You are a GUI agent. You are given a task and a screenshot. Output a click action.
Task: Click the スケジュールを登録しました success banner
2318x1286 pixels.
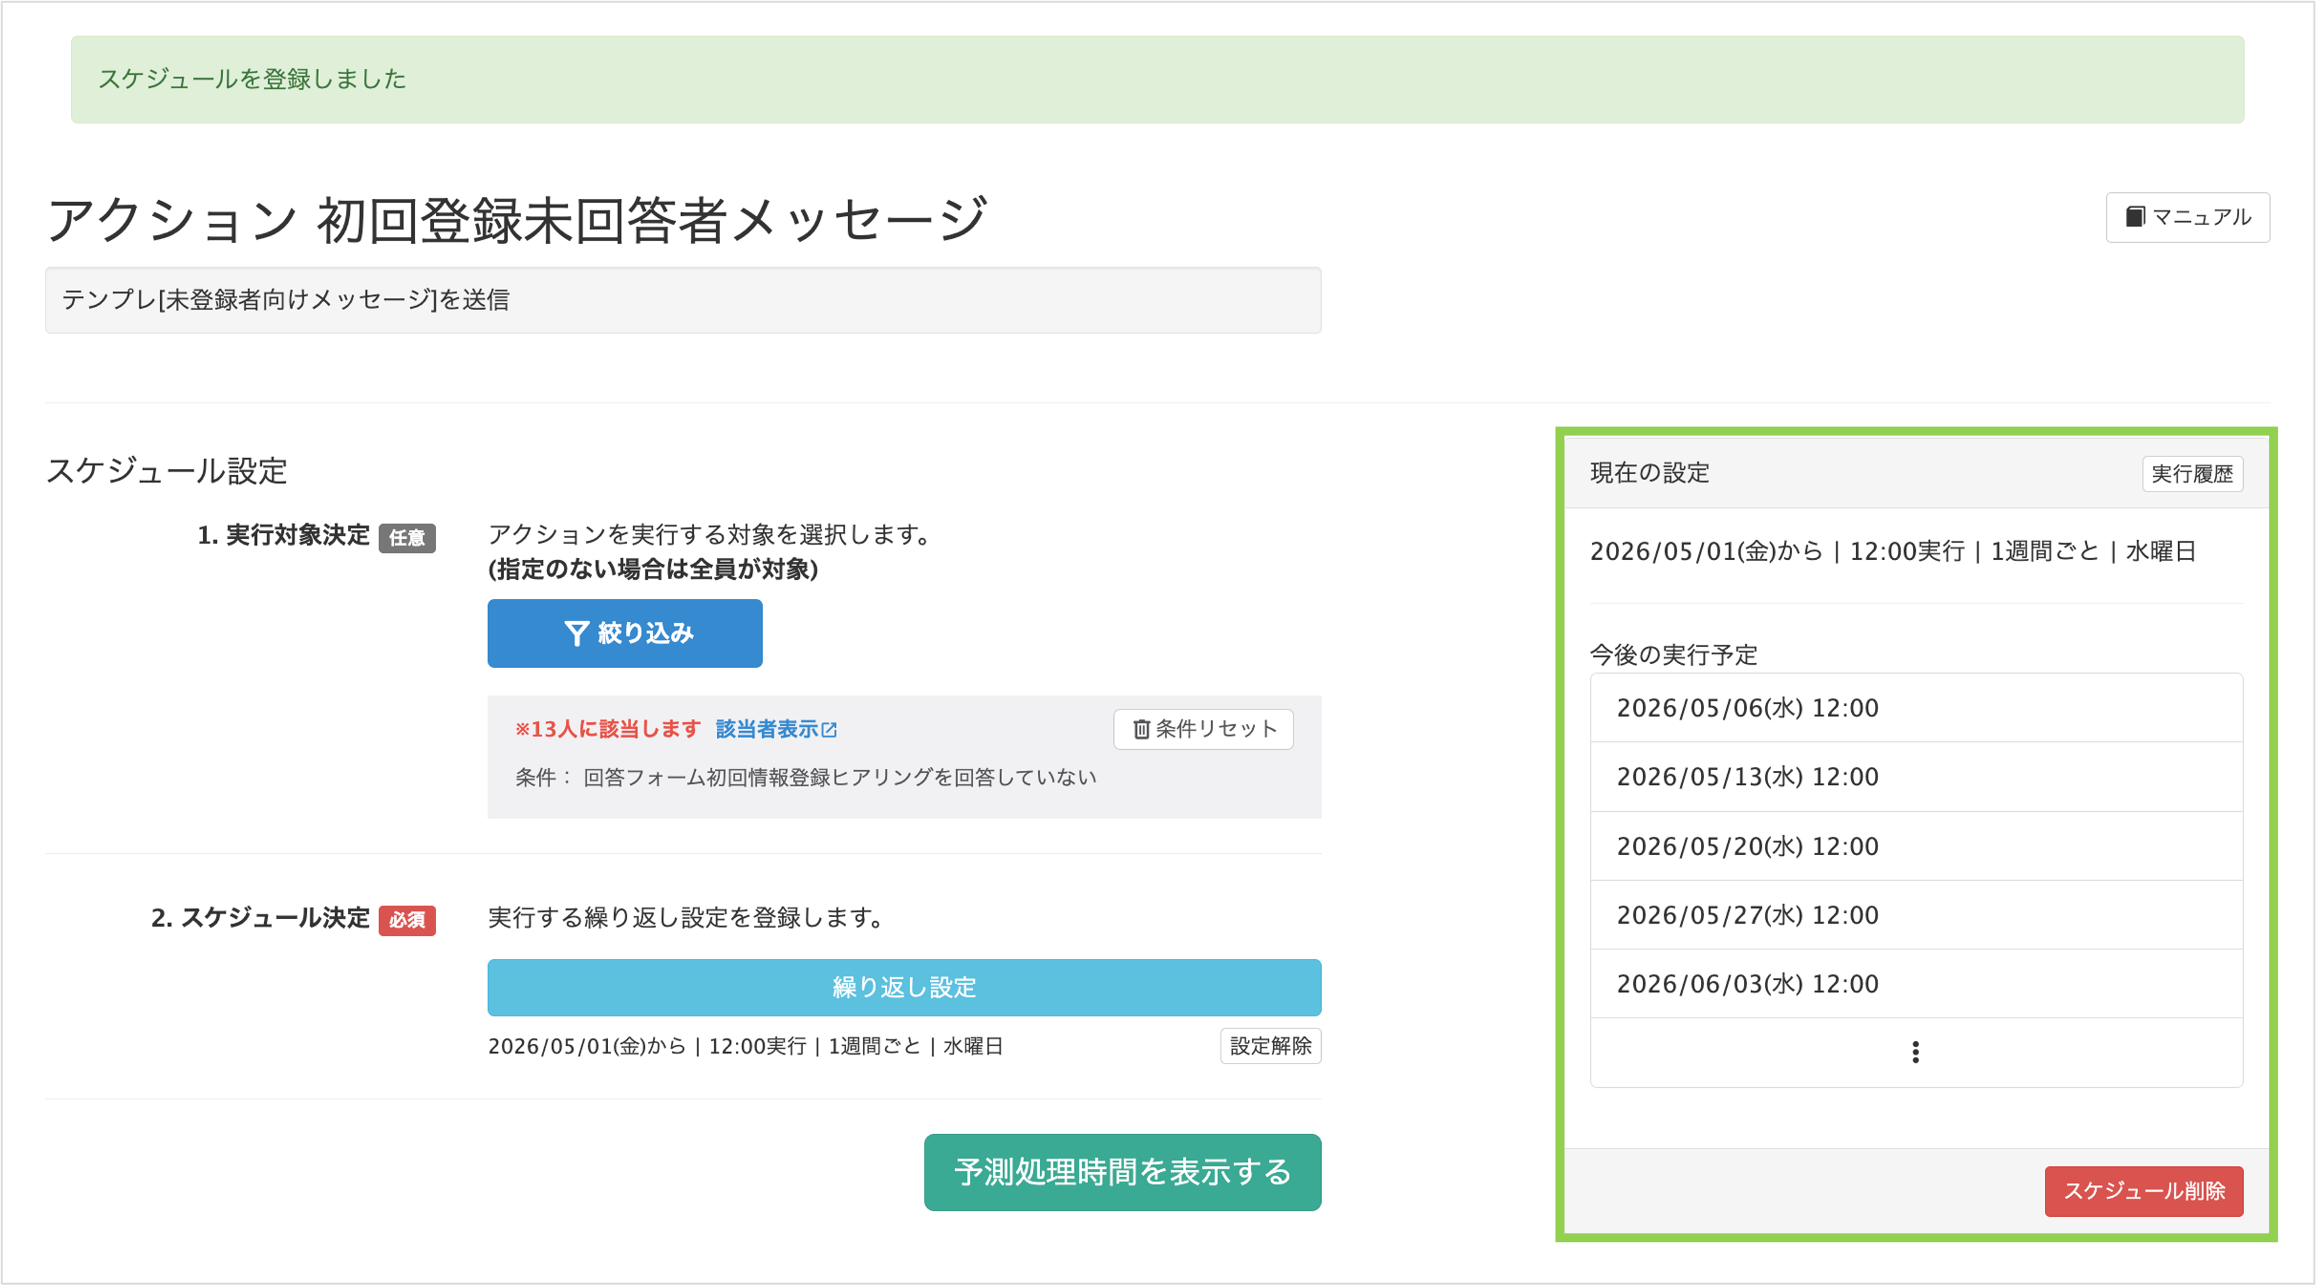tap(1157, 79)
